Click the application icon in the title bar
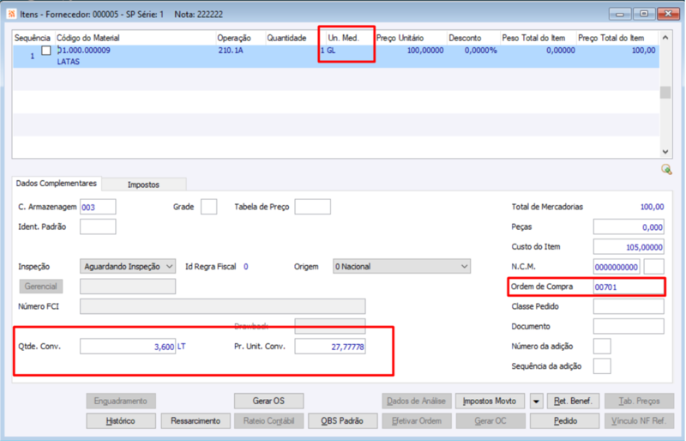686x441 pixels. click(x=12, y=14)
